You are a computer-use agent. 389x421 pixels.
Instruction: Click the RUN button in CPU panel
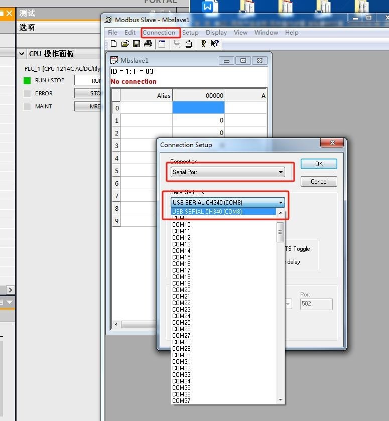[x=87, y=81]
